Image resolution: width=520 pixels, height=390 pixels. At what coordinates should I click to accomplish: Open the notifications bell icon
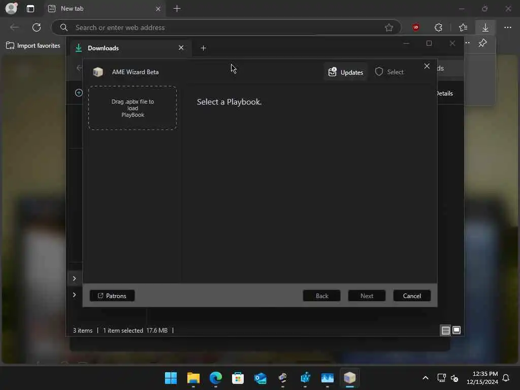click(x=506, y=378)
